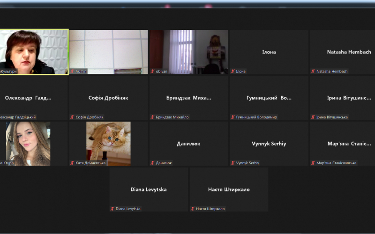
Task: Select obivan's video tile
Action: point(188,51)
